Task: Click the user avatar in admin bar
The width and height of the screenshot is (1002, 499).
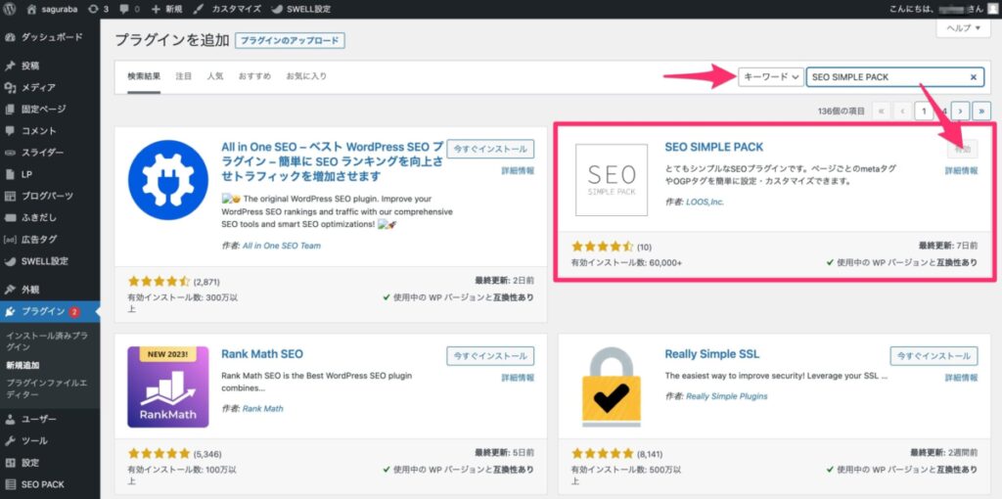Action: coord(990,9)
